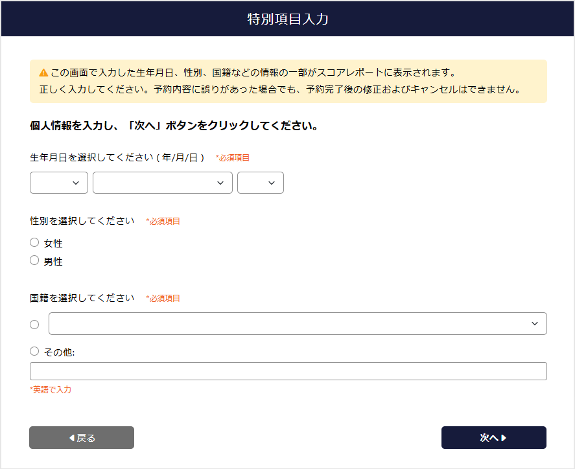The image size is (575, 469).
Task: Click the 必須項目 label beside 性別
Action: pos(164,221)
